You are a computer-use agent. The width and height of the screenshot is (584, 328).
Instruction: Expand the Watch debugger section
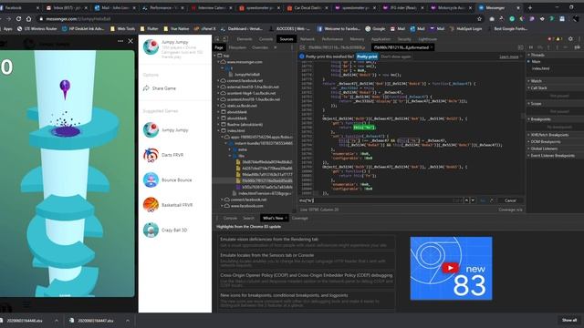[x=529, y=81]
